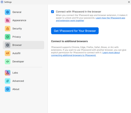131x113 pixels.
Task: Select the Privacy label in sidebar
Action: tap(17, 37)
